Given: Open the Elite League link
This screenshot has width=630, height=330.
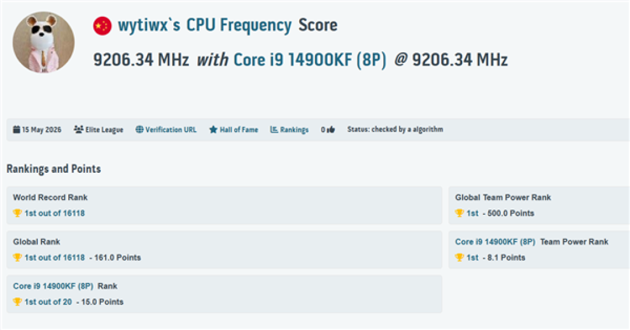Looking at the screenshot, I should click(x=104, y=130).
